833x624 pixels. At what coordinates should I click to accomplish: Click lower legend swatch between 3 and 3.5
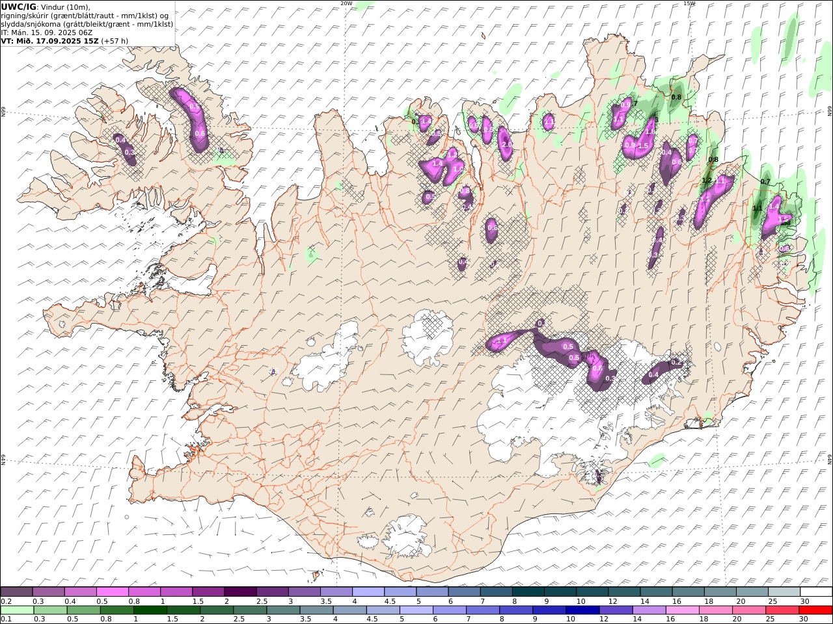(x=283, y=610)
